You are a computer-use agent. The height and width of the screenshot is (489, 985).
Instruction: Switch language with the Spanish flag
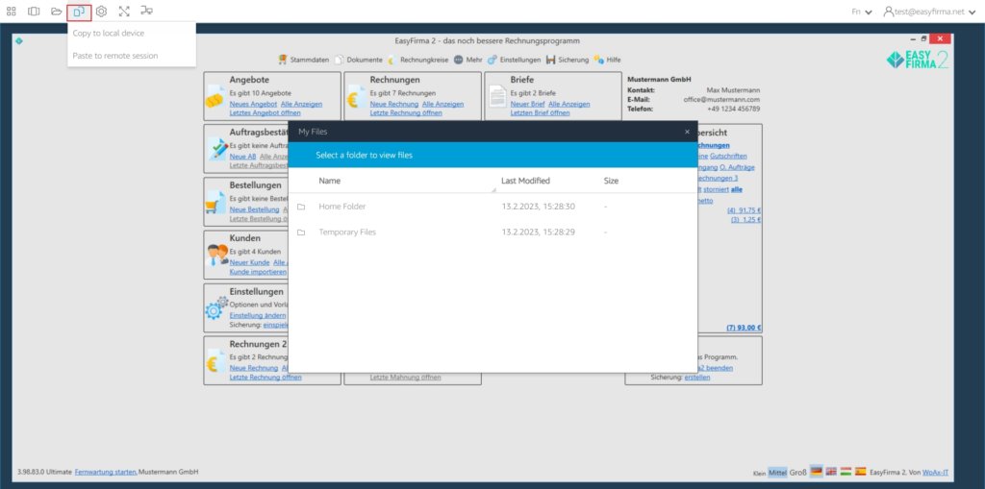pyautogui.click(x=861, y=471)
